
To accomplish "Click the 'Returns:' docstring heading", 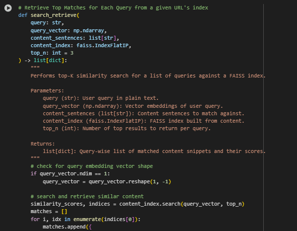I will coord(43,144).
